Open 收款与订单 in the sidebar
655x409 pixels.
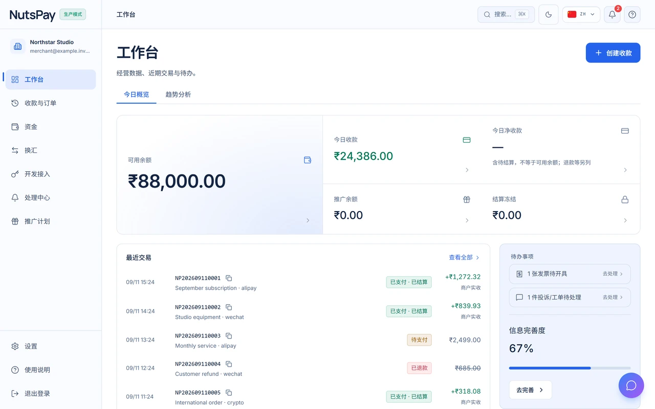(x=51, y=103)
